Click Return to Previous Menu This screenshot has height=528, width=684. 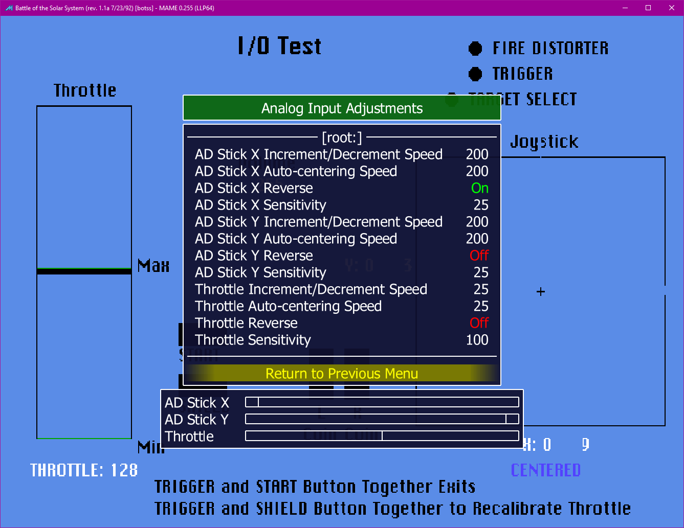click(x=342, y=374)
